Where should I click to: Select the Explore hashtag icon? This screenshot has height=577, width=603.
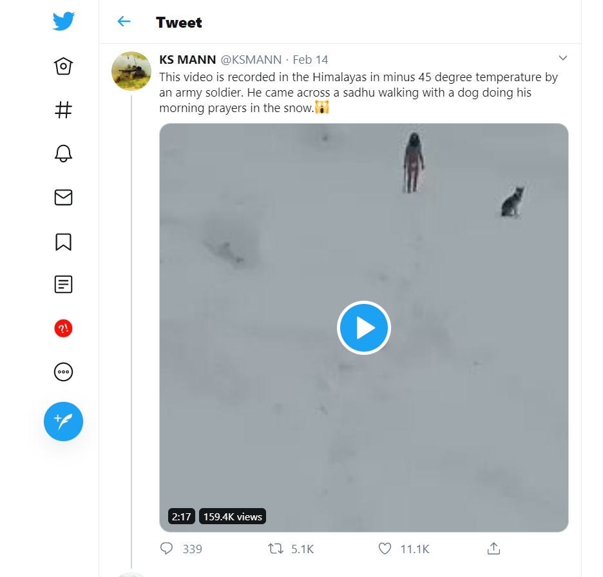(x=62, y=109)
